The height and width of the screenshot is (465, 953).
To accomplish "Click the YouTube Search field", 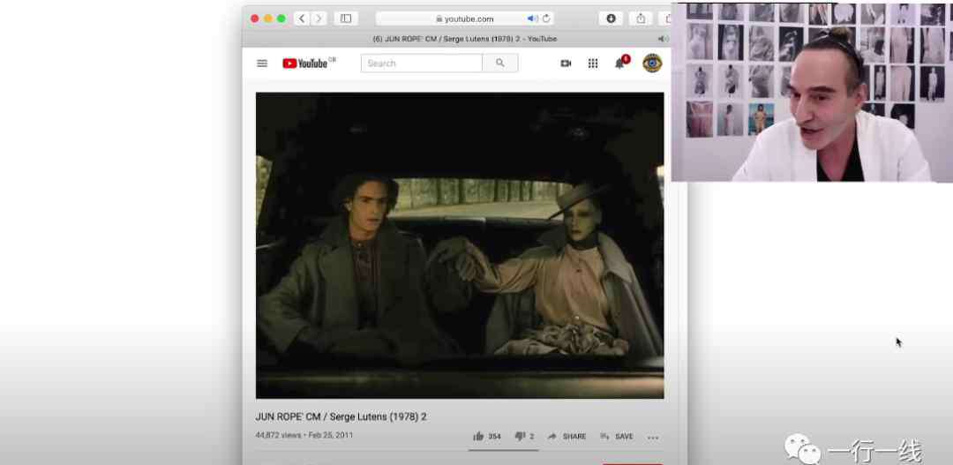I will tap(421, 64).
